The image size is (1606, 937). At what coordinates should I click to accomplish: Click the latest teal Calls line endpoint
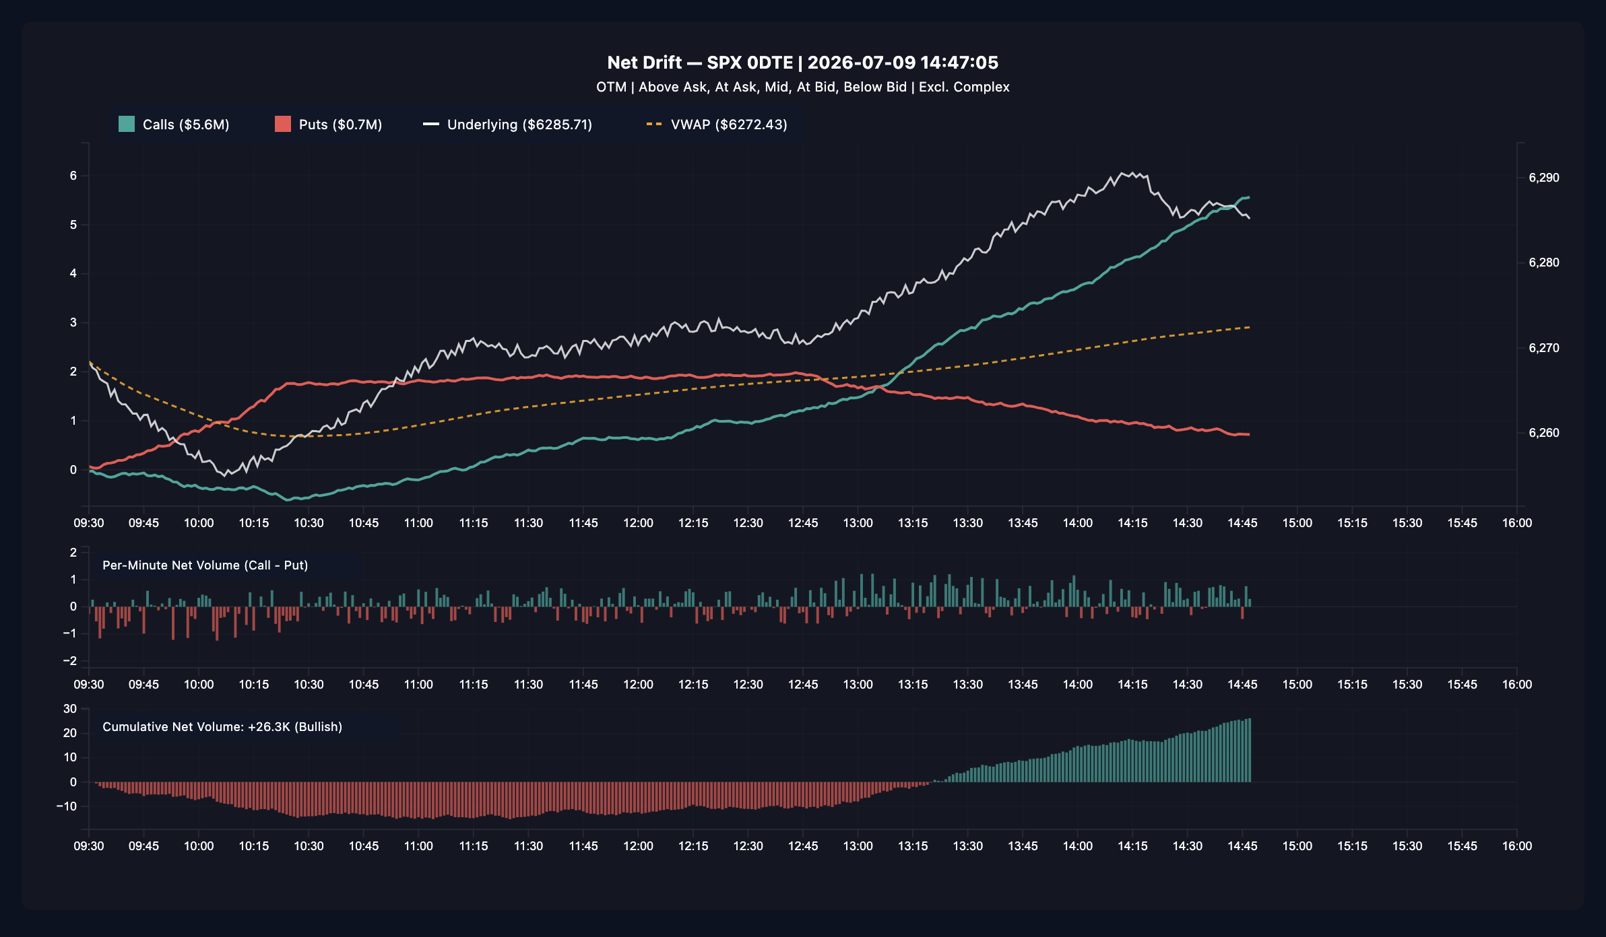(x=1248, y=197)
